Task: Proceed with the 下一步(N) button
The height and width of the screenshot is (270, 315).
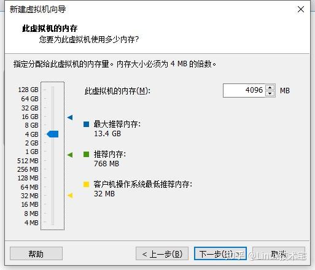Action: (x=220, y=253)
